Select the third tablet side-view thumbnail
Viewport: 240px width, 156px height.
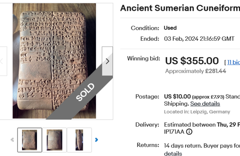[x=79, y=140]
